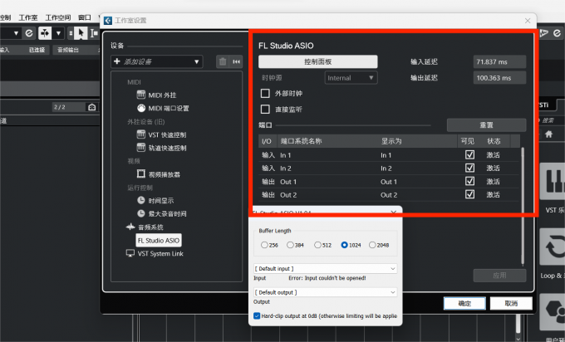Click the 输入延迟 value field 71.837 ms
Viewport: 565px width, 342px height.
coord(499,61)
